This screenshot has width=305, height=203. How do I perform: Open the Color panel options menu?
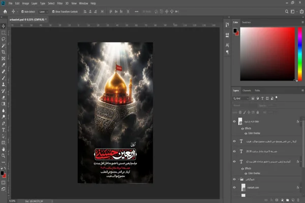302,22
